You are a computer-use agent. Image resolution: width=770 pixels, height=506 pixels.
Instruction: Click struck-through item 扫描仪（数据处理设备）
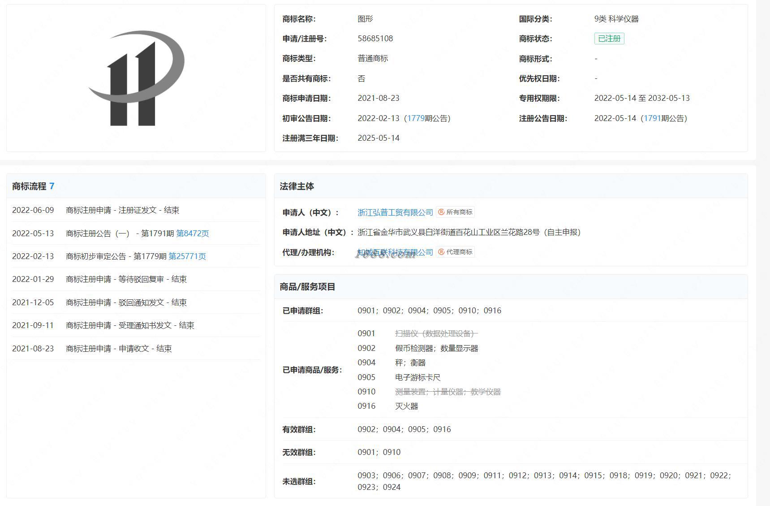[437, 333]
